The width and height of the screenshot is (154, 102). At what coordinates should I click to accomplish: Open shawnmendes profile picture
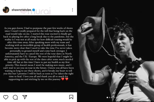click(6, 10)
